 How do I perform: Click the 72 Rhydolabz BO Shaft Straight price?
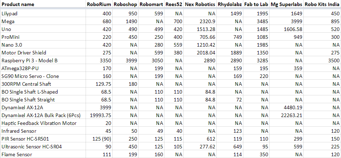click(230, 100)
